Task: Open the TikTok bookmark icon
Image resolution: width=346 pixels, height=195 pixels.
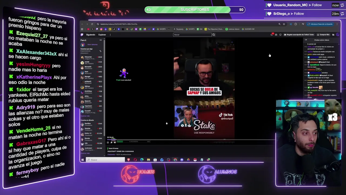Action: 114,29
